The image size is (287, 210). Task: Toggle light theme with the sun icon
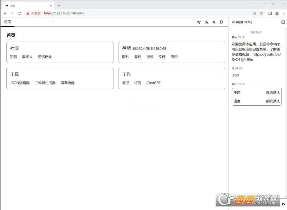tap(214, 22)
